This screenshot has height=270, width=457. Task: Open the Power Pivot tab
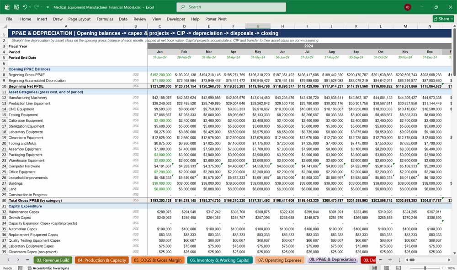tap(216, 19)
